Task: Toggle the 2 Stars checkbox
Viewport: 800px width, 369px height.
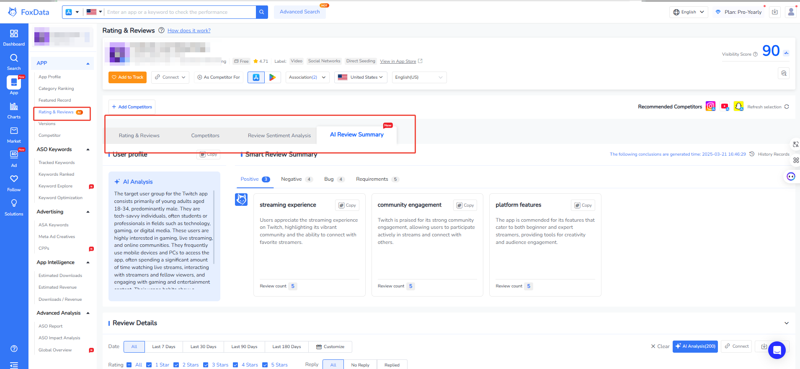Action: 176,365
